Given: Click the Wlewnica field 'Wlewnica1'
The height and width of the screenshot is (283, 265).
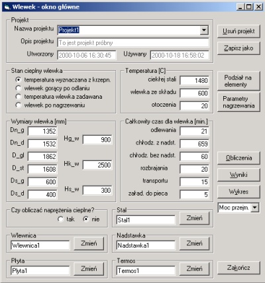Looking at the screenshot, I should [40, 245].
